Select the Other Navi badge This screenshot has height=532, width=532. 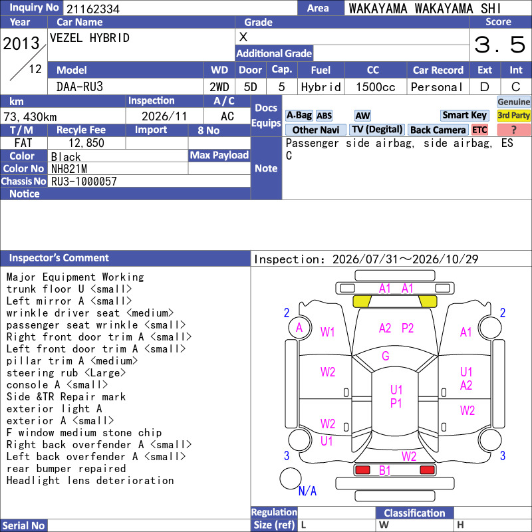pos(315,130)
